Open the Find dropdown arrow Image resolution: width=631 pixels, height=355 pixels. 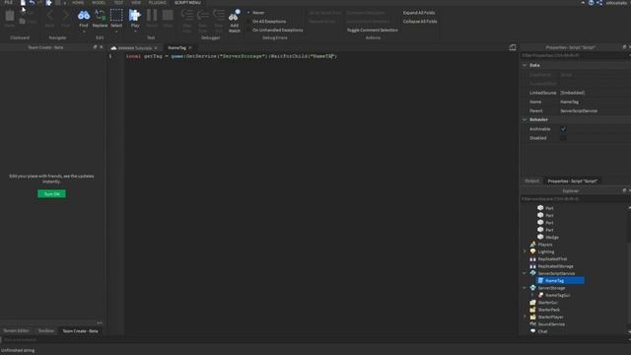click(83, 32)
